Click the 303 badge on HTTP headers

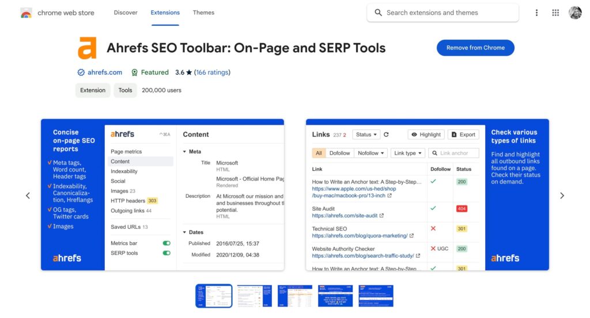pos(152,201)
